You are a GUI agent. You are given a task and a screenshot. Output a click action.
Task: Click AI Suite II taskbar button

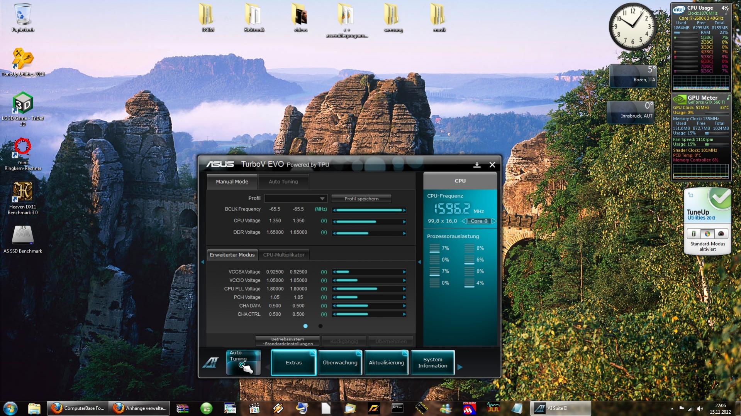point(561,408)
